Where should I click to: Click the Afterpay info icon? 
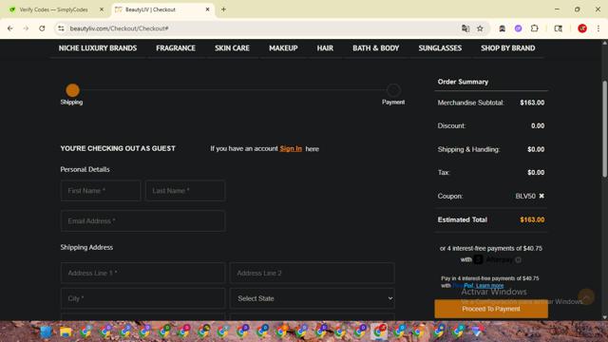pyautogui.click(x=518, y=259)
